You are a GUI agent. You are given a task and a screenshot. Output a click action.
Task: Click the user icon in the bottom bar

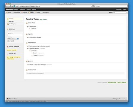tap(7, 99)
